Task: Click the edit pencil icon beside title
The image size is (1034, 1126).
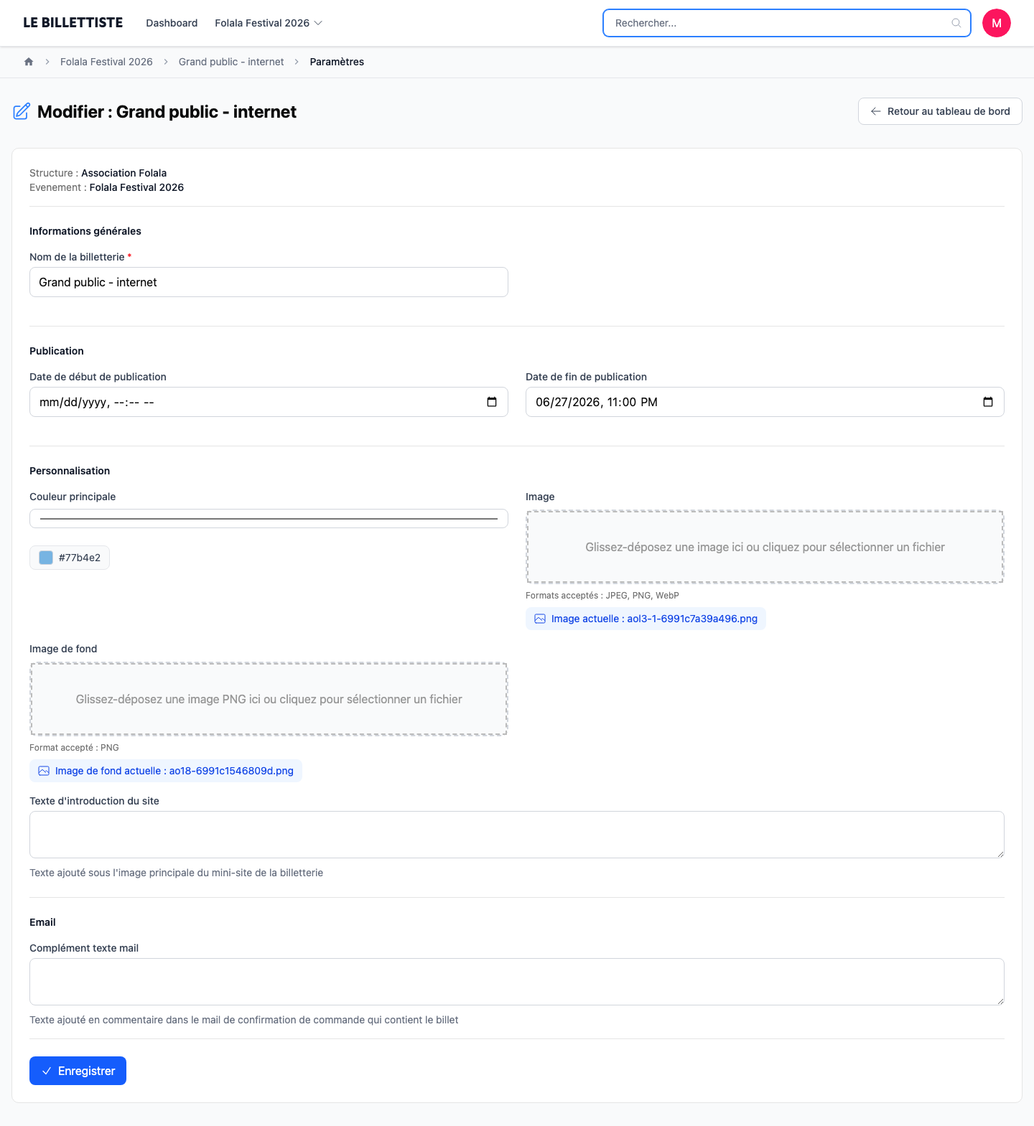Action: point(22,111)
